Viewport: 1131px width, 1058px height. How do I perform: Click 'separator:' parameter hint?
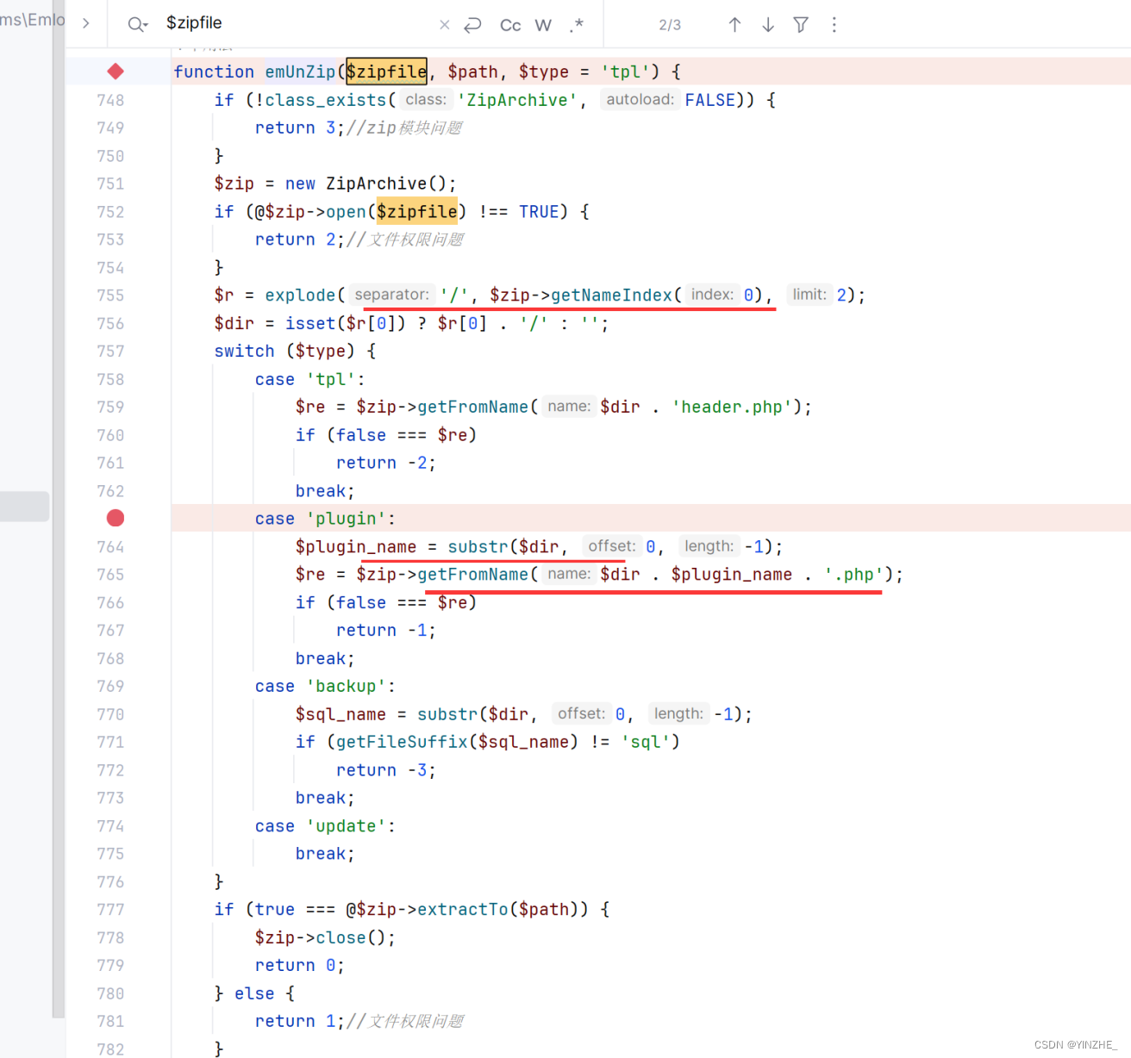tap(392, 295)
